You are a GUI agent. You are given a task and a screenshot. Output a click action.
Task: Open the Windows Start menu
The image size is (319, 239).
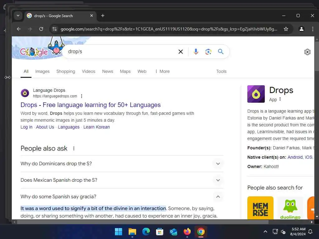118,232
